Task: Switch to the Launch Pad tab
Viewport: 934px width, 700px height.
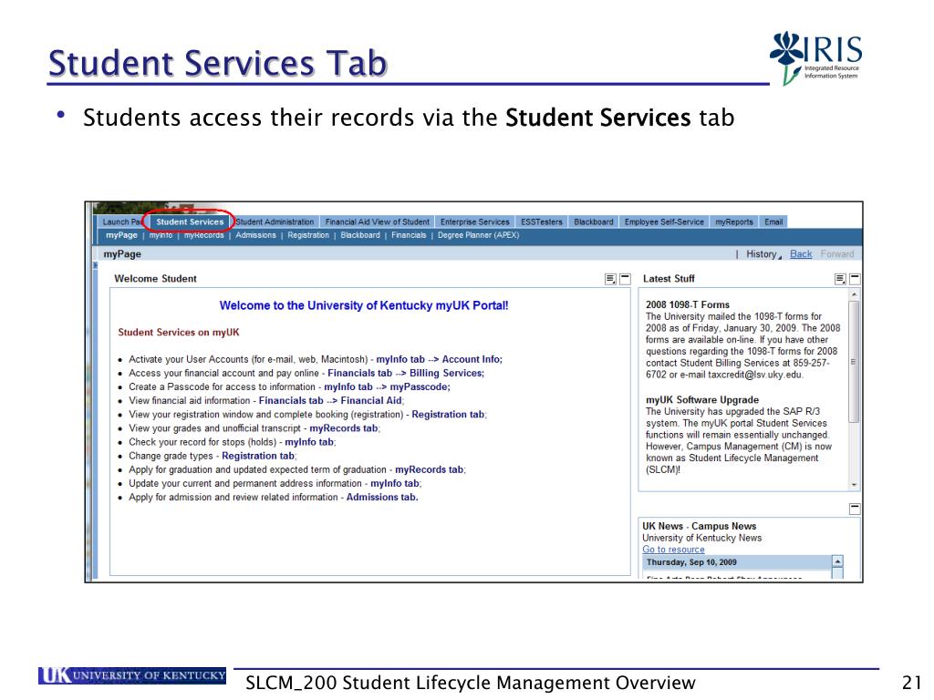Action: click(x=122, y=221)
